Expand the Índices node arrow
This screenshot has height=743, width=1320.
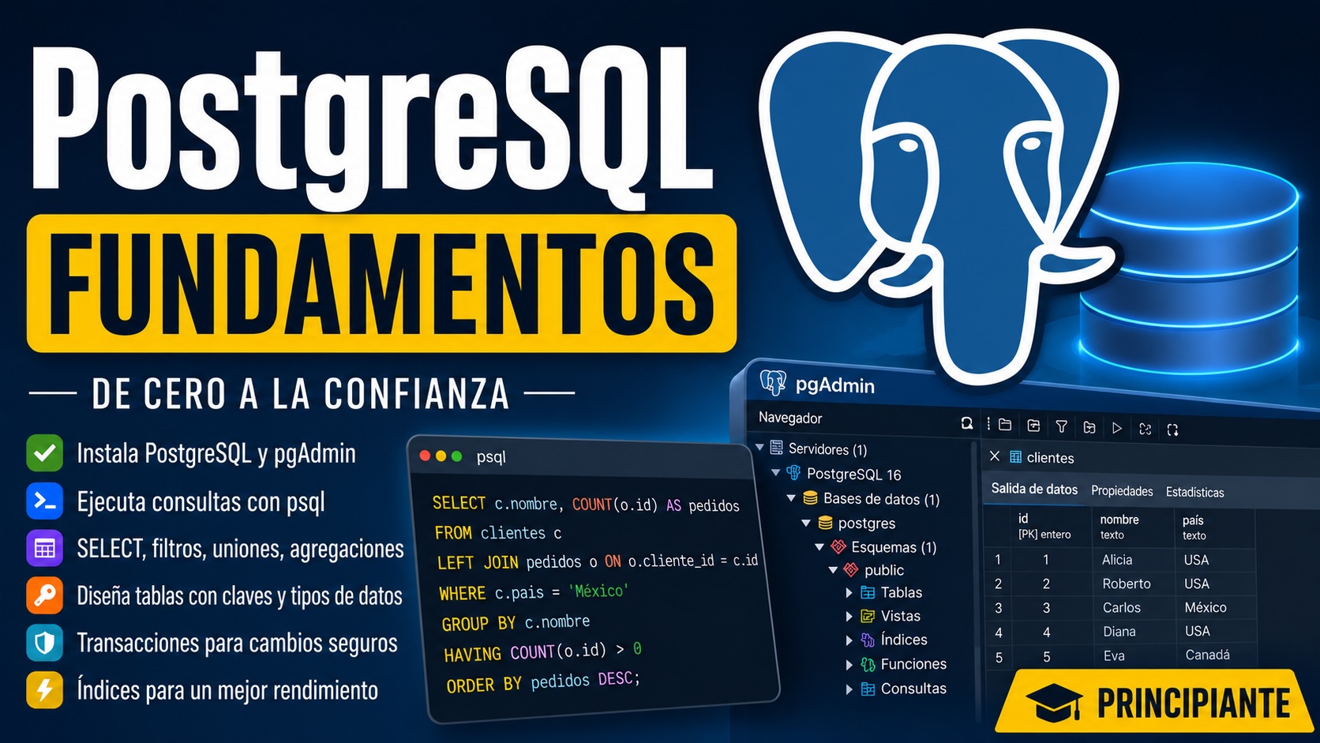(x=849, y=640)
